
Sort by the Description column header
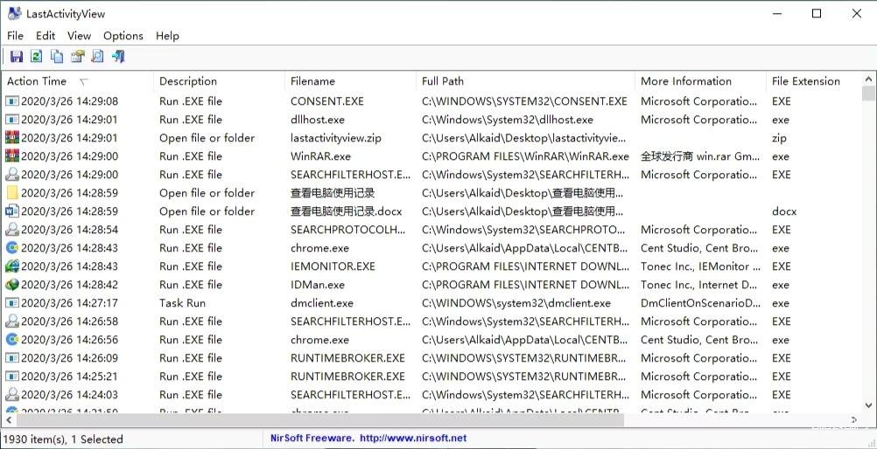(188, 81)
